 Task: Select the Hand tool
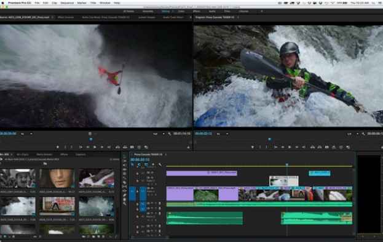(x=125, y=199)
